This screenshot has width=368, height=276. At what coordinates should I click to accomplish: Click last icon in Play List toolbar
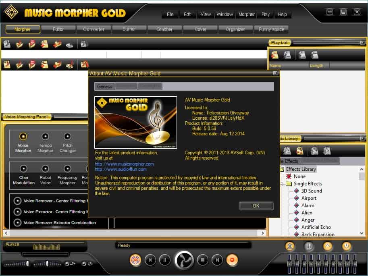tap(314, 55)
